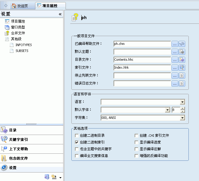The width and height of the screenshot is (199, 181).
Task: Uncheck 创建二进制索引 checkbox
Action: [77, 142]
